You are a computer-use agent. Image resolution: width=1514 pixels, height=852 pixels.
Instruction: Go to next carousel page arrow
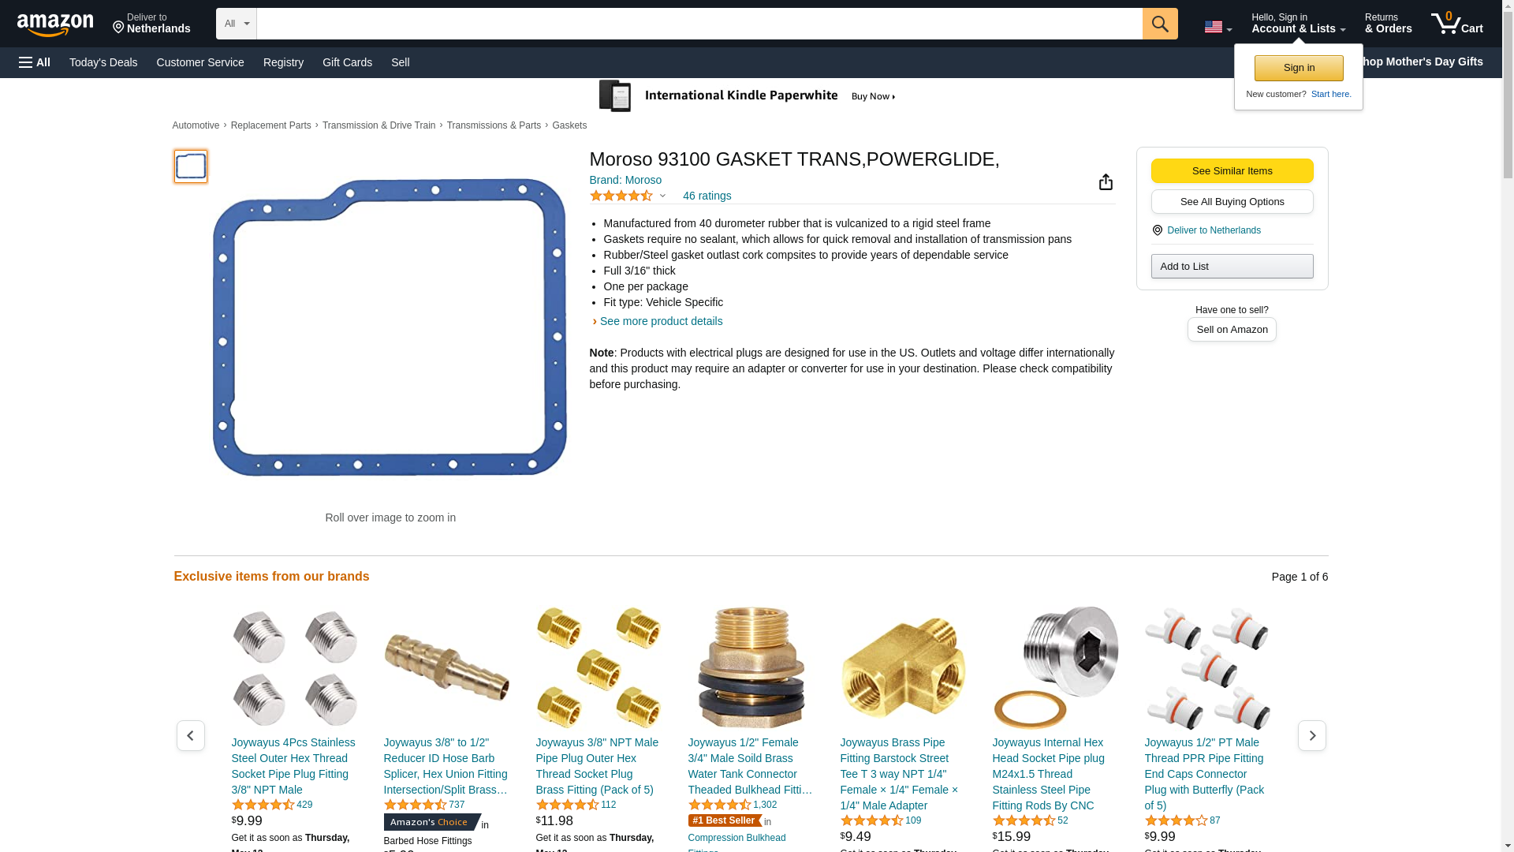coord(1311,735)
